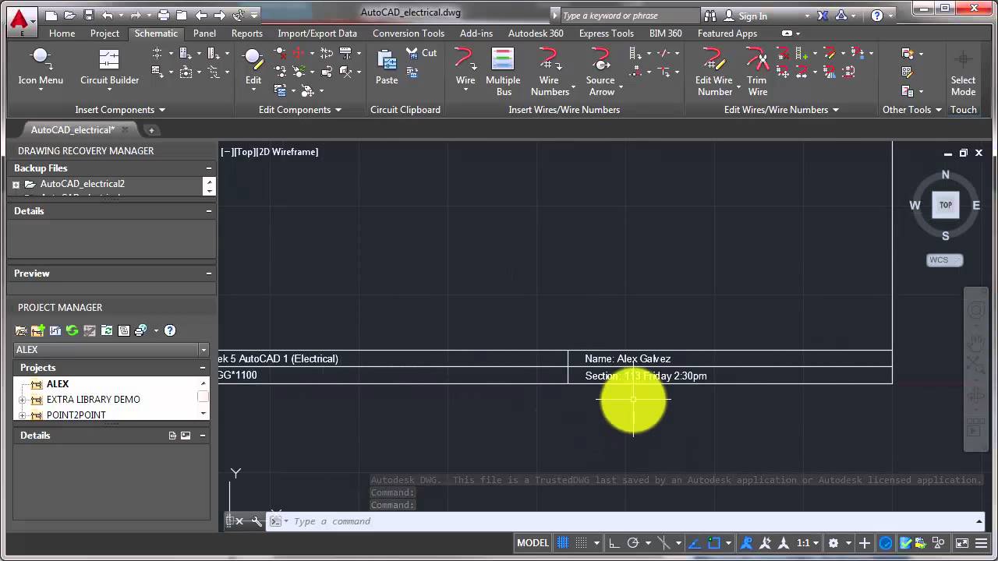Click the Cut circuit button

coord(422,53)
